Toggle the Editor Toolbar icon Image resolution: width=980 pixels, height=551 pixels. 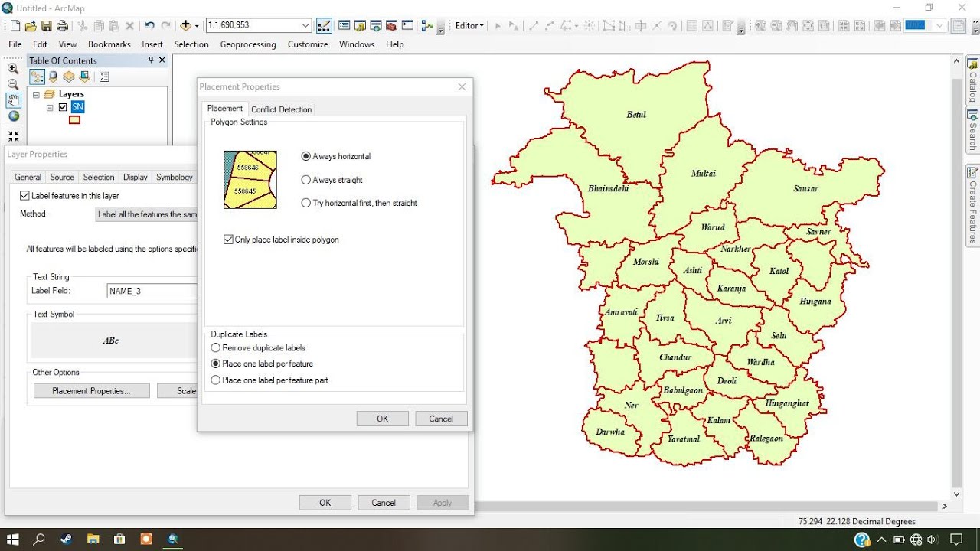point(324,26)
